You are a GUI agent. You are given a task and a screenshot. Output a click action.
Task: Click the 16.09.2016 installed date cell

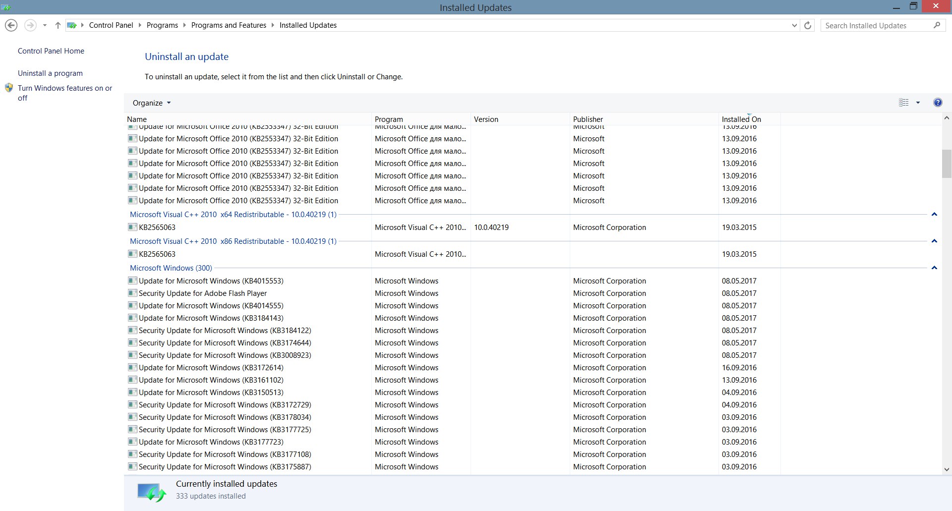pyautogui.click(x=739, y=368)
